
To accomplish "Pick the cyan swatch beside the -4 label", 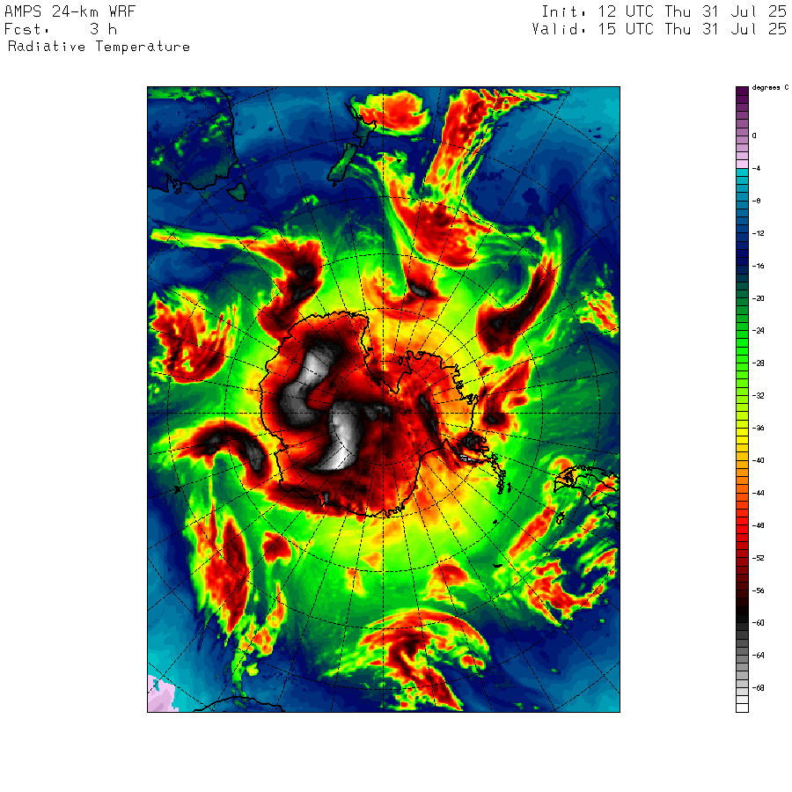I will [742, 172].
